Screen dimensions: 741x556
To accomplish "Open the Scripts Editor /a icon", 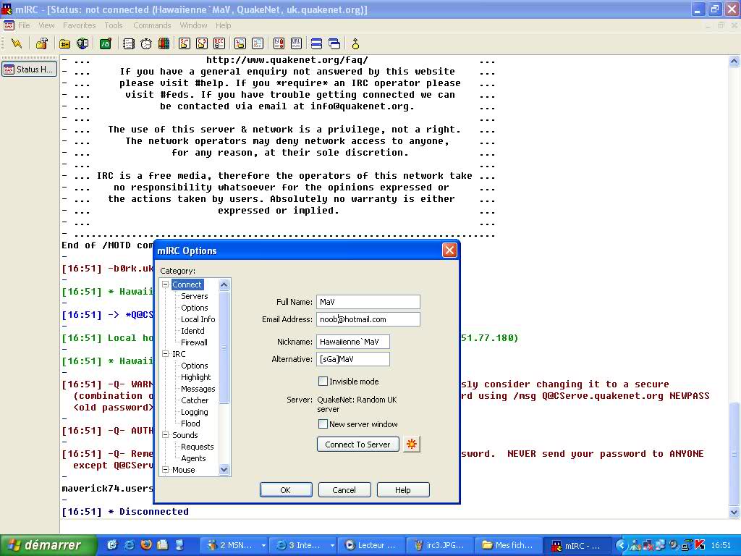I will (106, 44).
